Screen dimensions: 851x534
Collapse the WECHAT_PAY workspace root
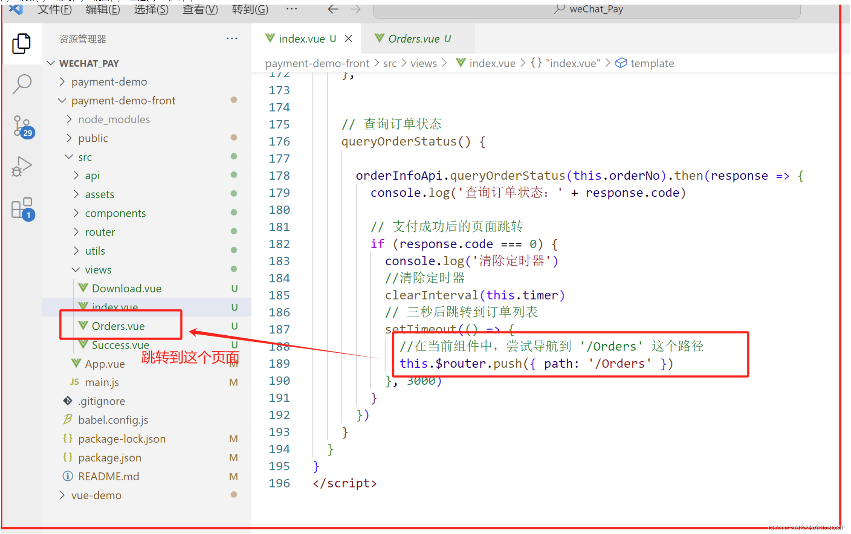[x=51, y=63]
